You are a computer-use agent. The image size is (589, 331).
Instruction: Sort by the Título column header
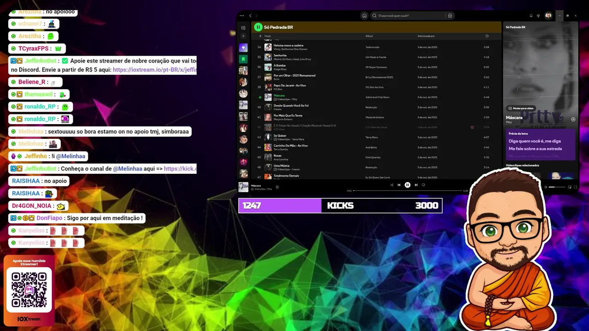pyautogui.click(x=267, y=36)
